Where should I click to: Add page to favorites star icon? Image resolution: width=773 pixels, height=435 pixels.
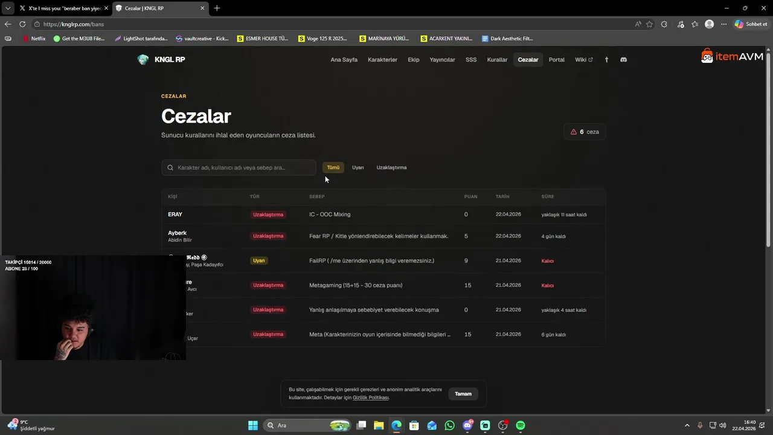click(650, 24)
